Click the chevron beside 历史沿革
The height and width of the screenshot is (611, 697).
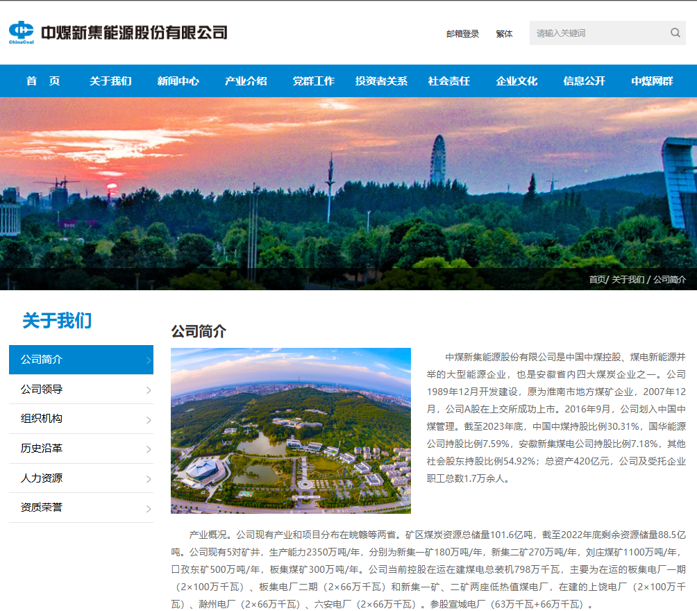click(149, 449)
